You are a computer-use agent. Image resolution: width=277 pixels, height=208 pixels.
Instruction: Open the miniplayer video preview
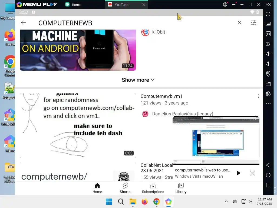pos(216,140)
